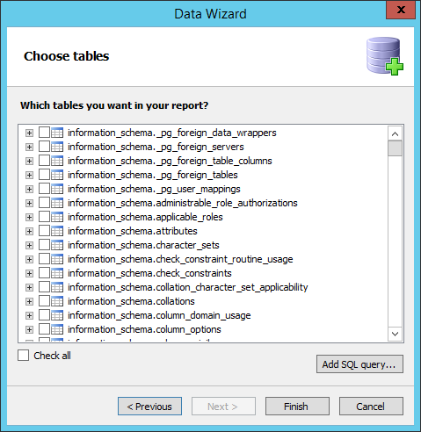Click table icon for information_schema.collations
The height and width of the screenshot is (432, 421).
click(57, 301)
